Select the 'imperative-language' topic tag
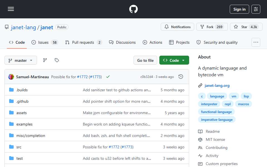Screen dimensions: 267x167 click(x=217, y=120)
